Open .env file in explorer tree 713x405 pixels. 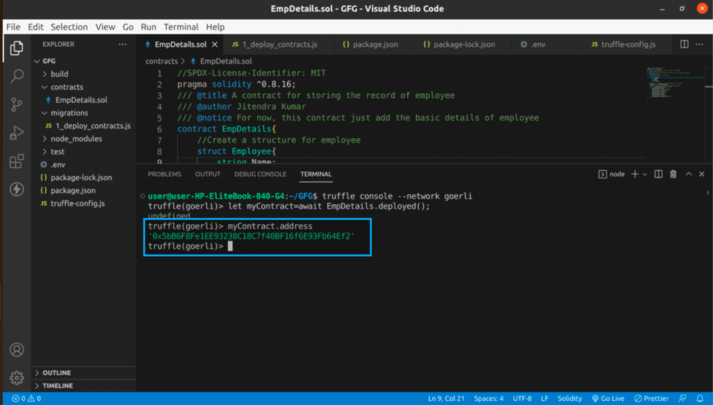click(x=57, y=164)
